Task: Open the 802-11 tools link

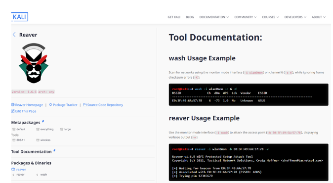Action: click(x=21, y=140)
